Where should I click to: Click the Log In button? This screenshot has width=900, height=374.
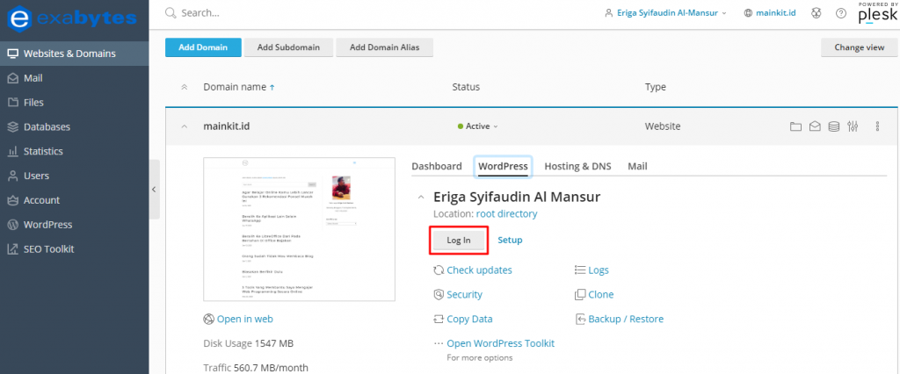pyautogui.click(x=459, y=241)
